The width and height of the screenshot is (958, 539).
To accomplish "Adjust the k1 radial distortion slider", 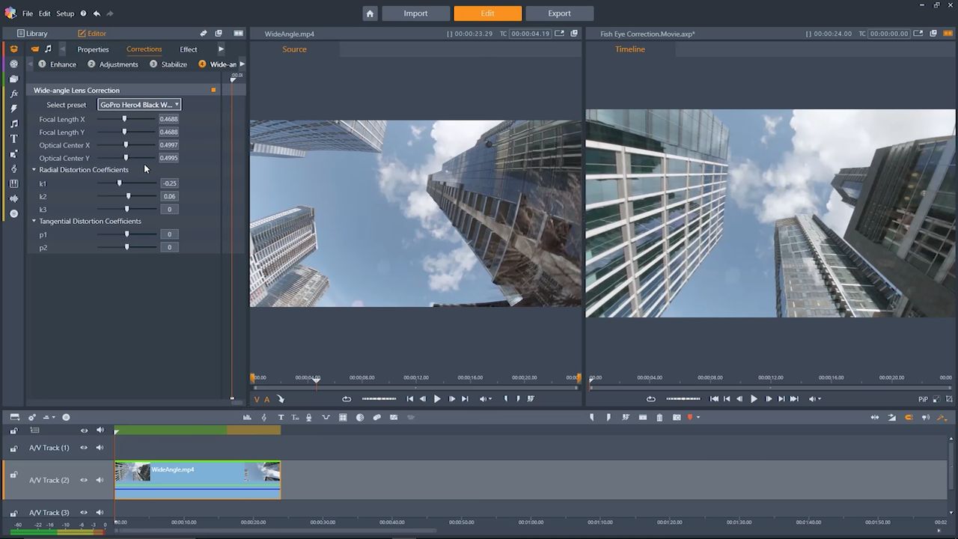I will [119, 183].
